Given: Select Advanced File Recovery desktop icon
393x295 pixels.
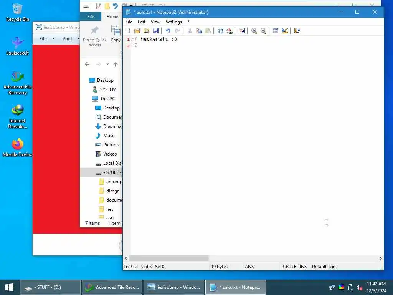Looking at the screenshot, I should [17, 83].
